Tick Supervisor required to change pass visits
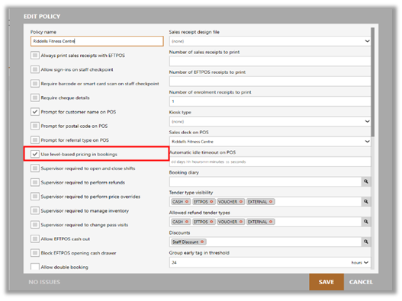402x301 pixels. [35, 225]
